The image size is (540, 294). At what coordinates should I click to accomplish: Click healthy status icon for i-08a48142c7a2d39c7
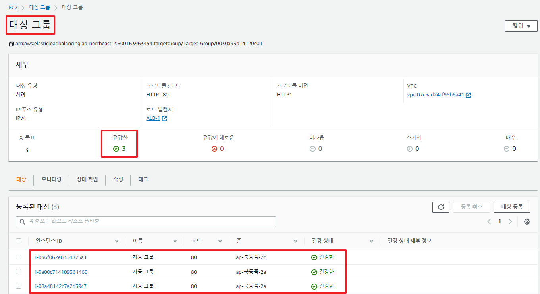(314, 286)
